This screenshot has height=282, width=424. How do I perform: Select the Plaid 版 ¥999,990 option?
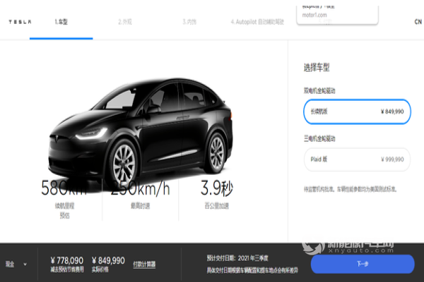[x=357, y=159]
